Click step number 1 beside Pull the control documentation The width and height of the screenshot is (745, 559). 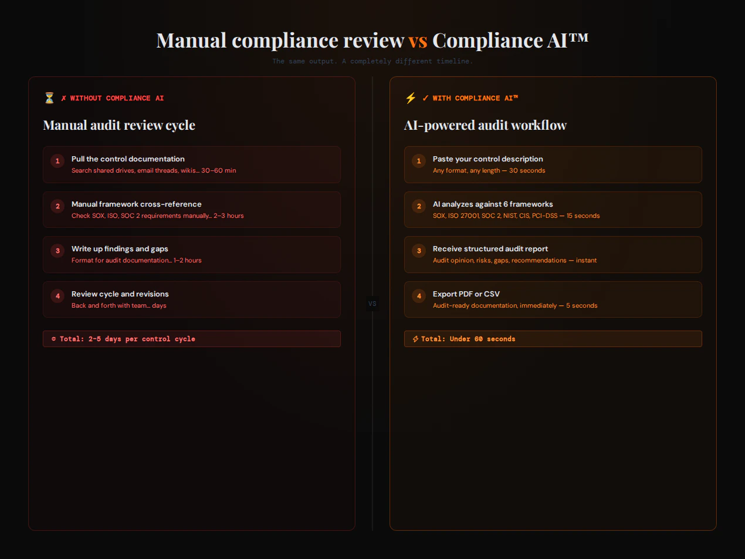(x=57, y=161)
